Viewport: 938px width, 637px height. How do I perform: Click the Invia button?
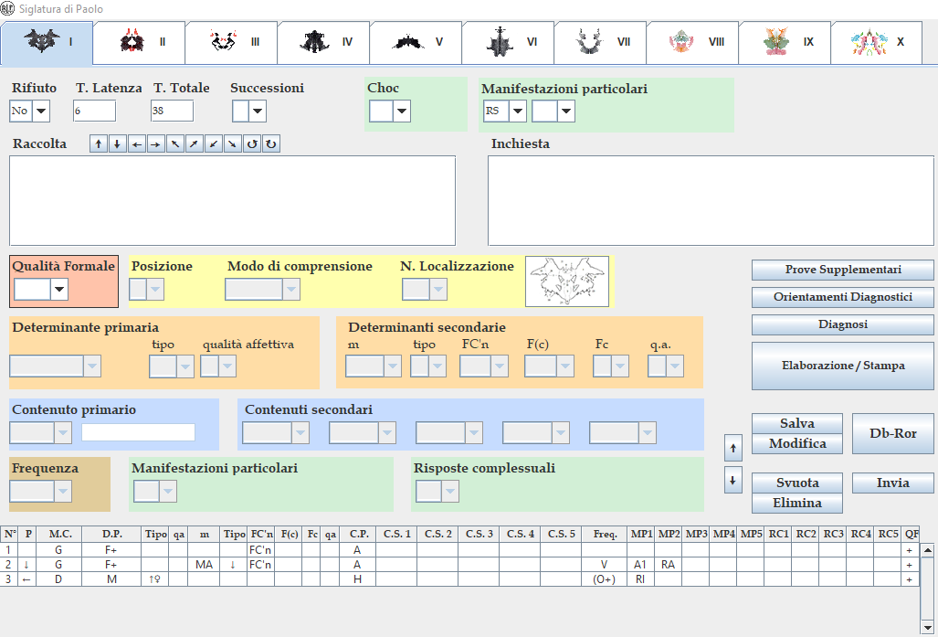(893, 483)
